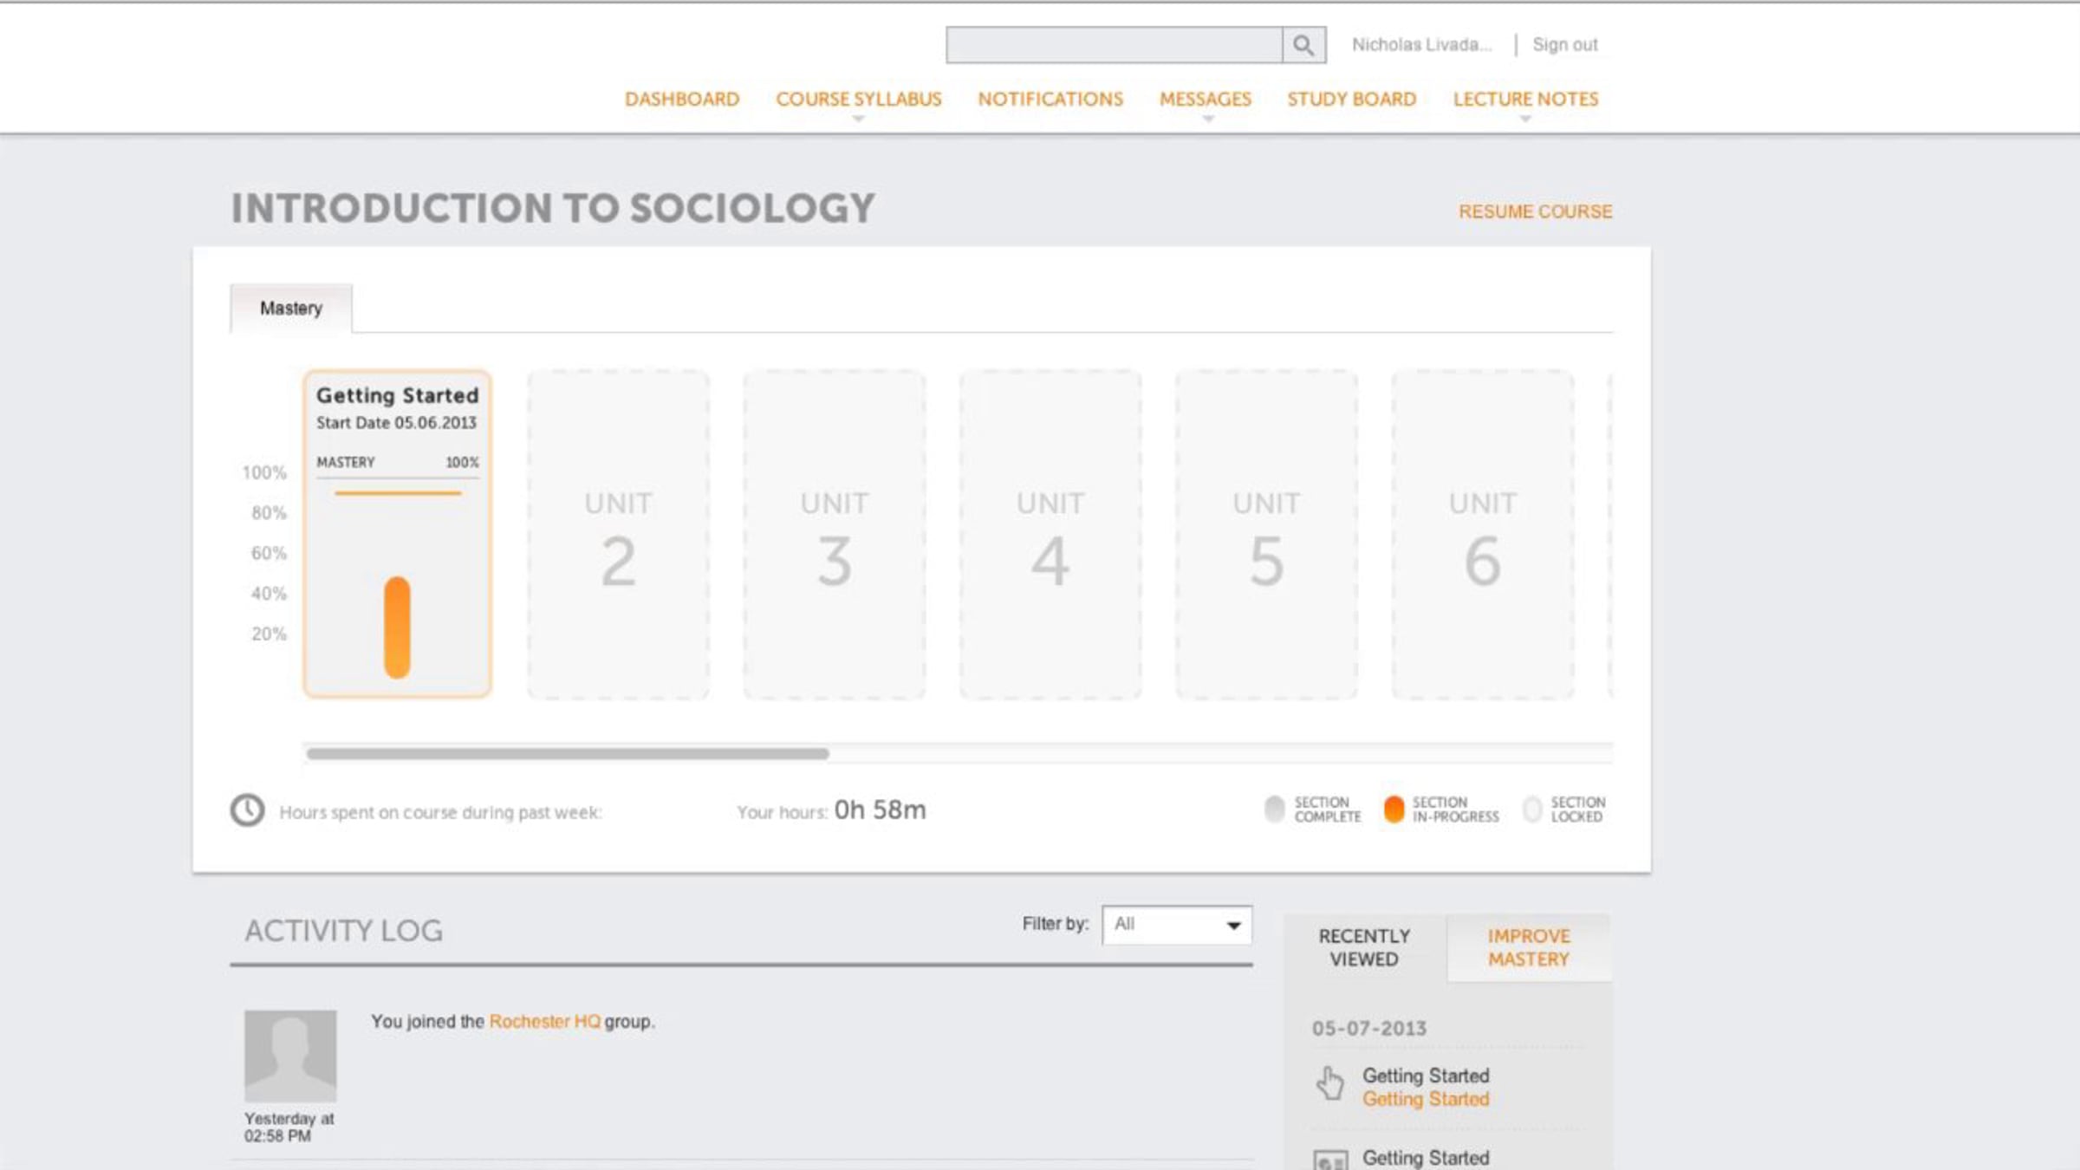This screenshot has height=1170, width=2080.
Task: Open the Dashboard menu
Action: (682, 100)
